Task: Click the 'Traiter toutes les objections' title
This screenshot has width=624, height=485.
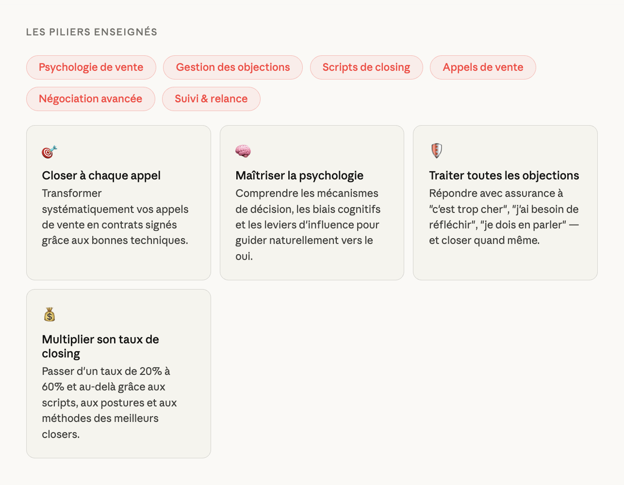Action: [x=504, y=176]
